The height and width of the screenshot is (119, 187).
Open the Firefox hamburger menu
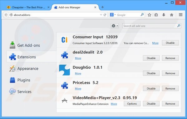(181, 15)
